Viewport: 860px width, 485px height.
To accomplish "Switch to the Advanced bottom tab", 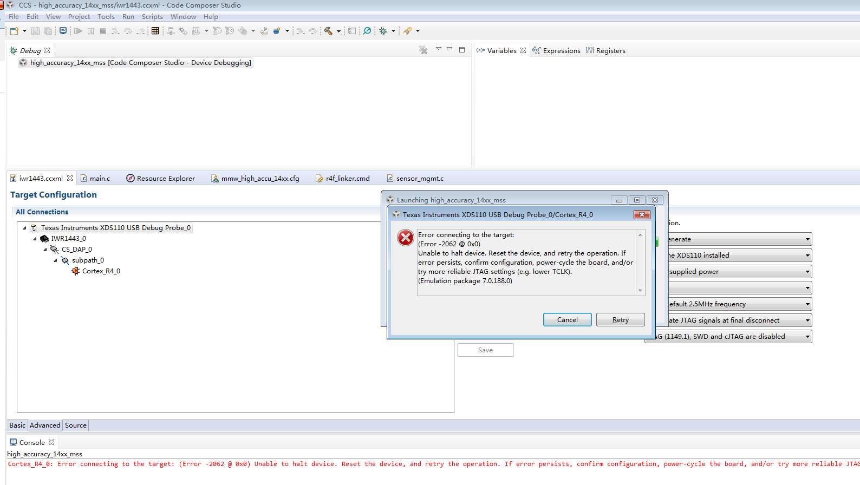I will tap(45, 425).
